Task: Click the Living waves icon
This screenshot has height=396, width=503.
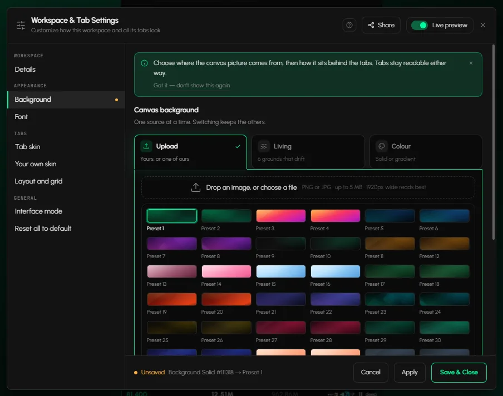Action: (x=264, y=146)
